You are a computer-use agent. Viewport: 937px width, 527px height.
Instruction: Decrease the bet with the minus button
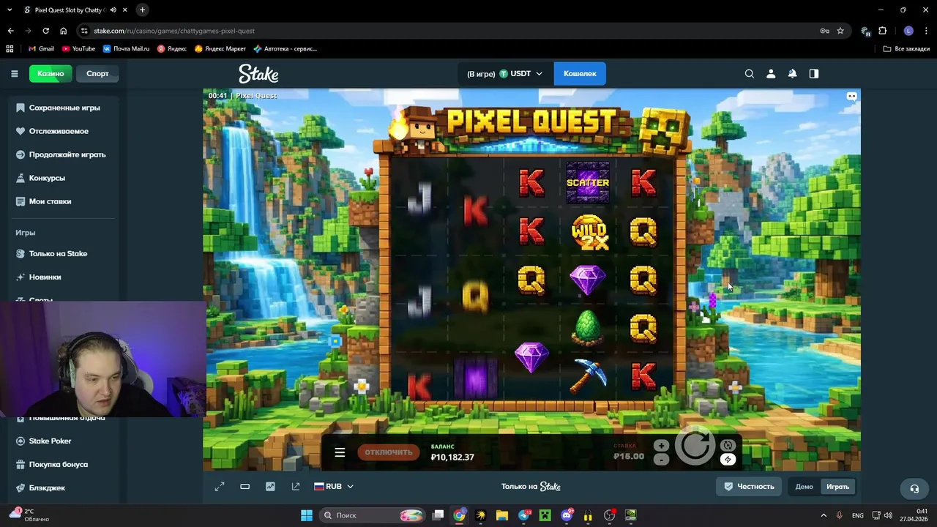coord(661,460)
